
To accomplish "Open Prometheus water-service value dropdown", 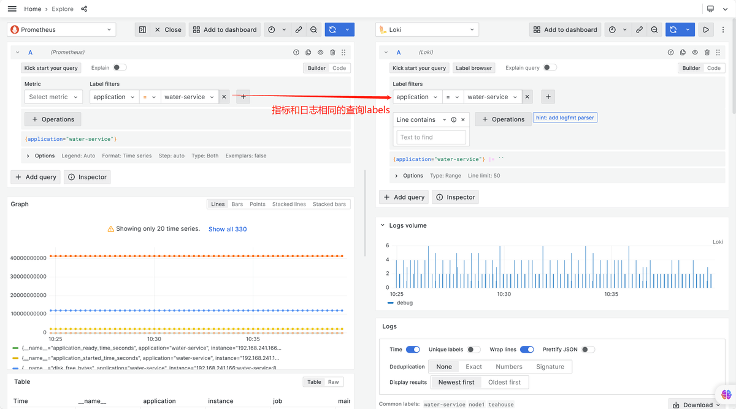I will click(190, 97).
